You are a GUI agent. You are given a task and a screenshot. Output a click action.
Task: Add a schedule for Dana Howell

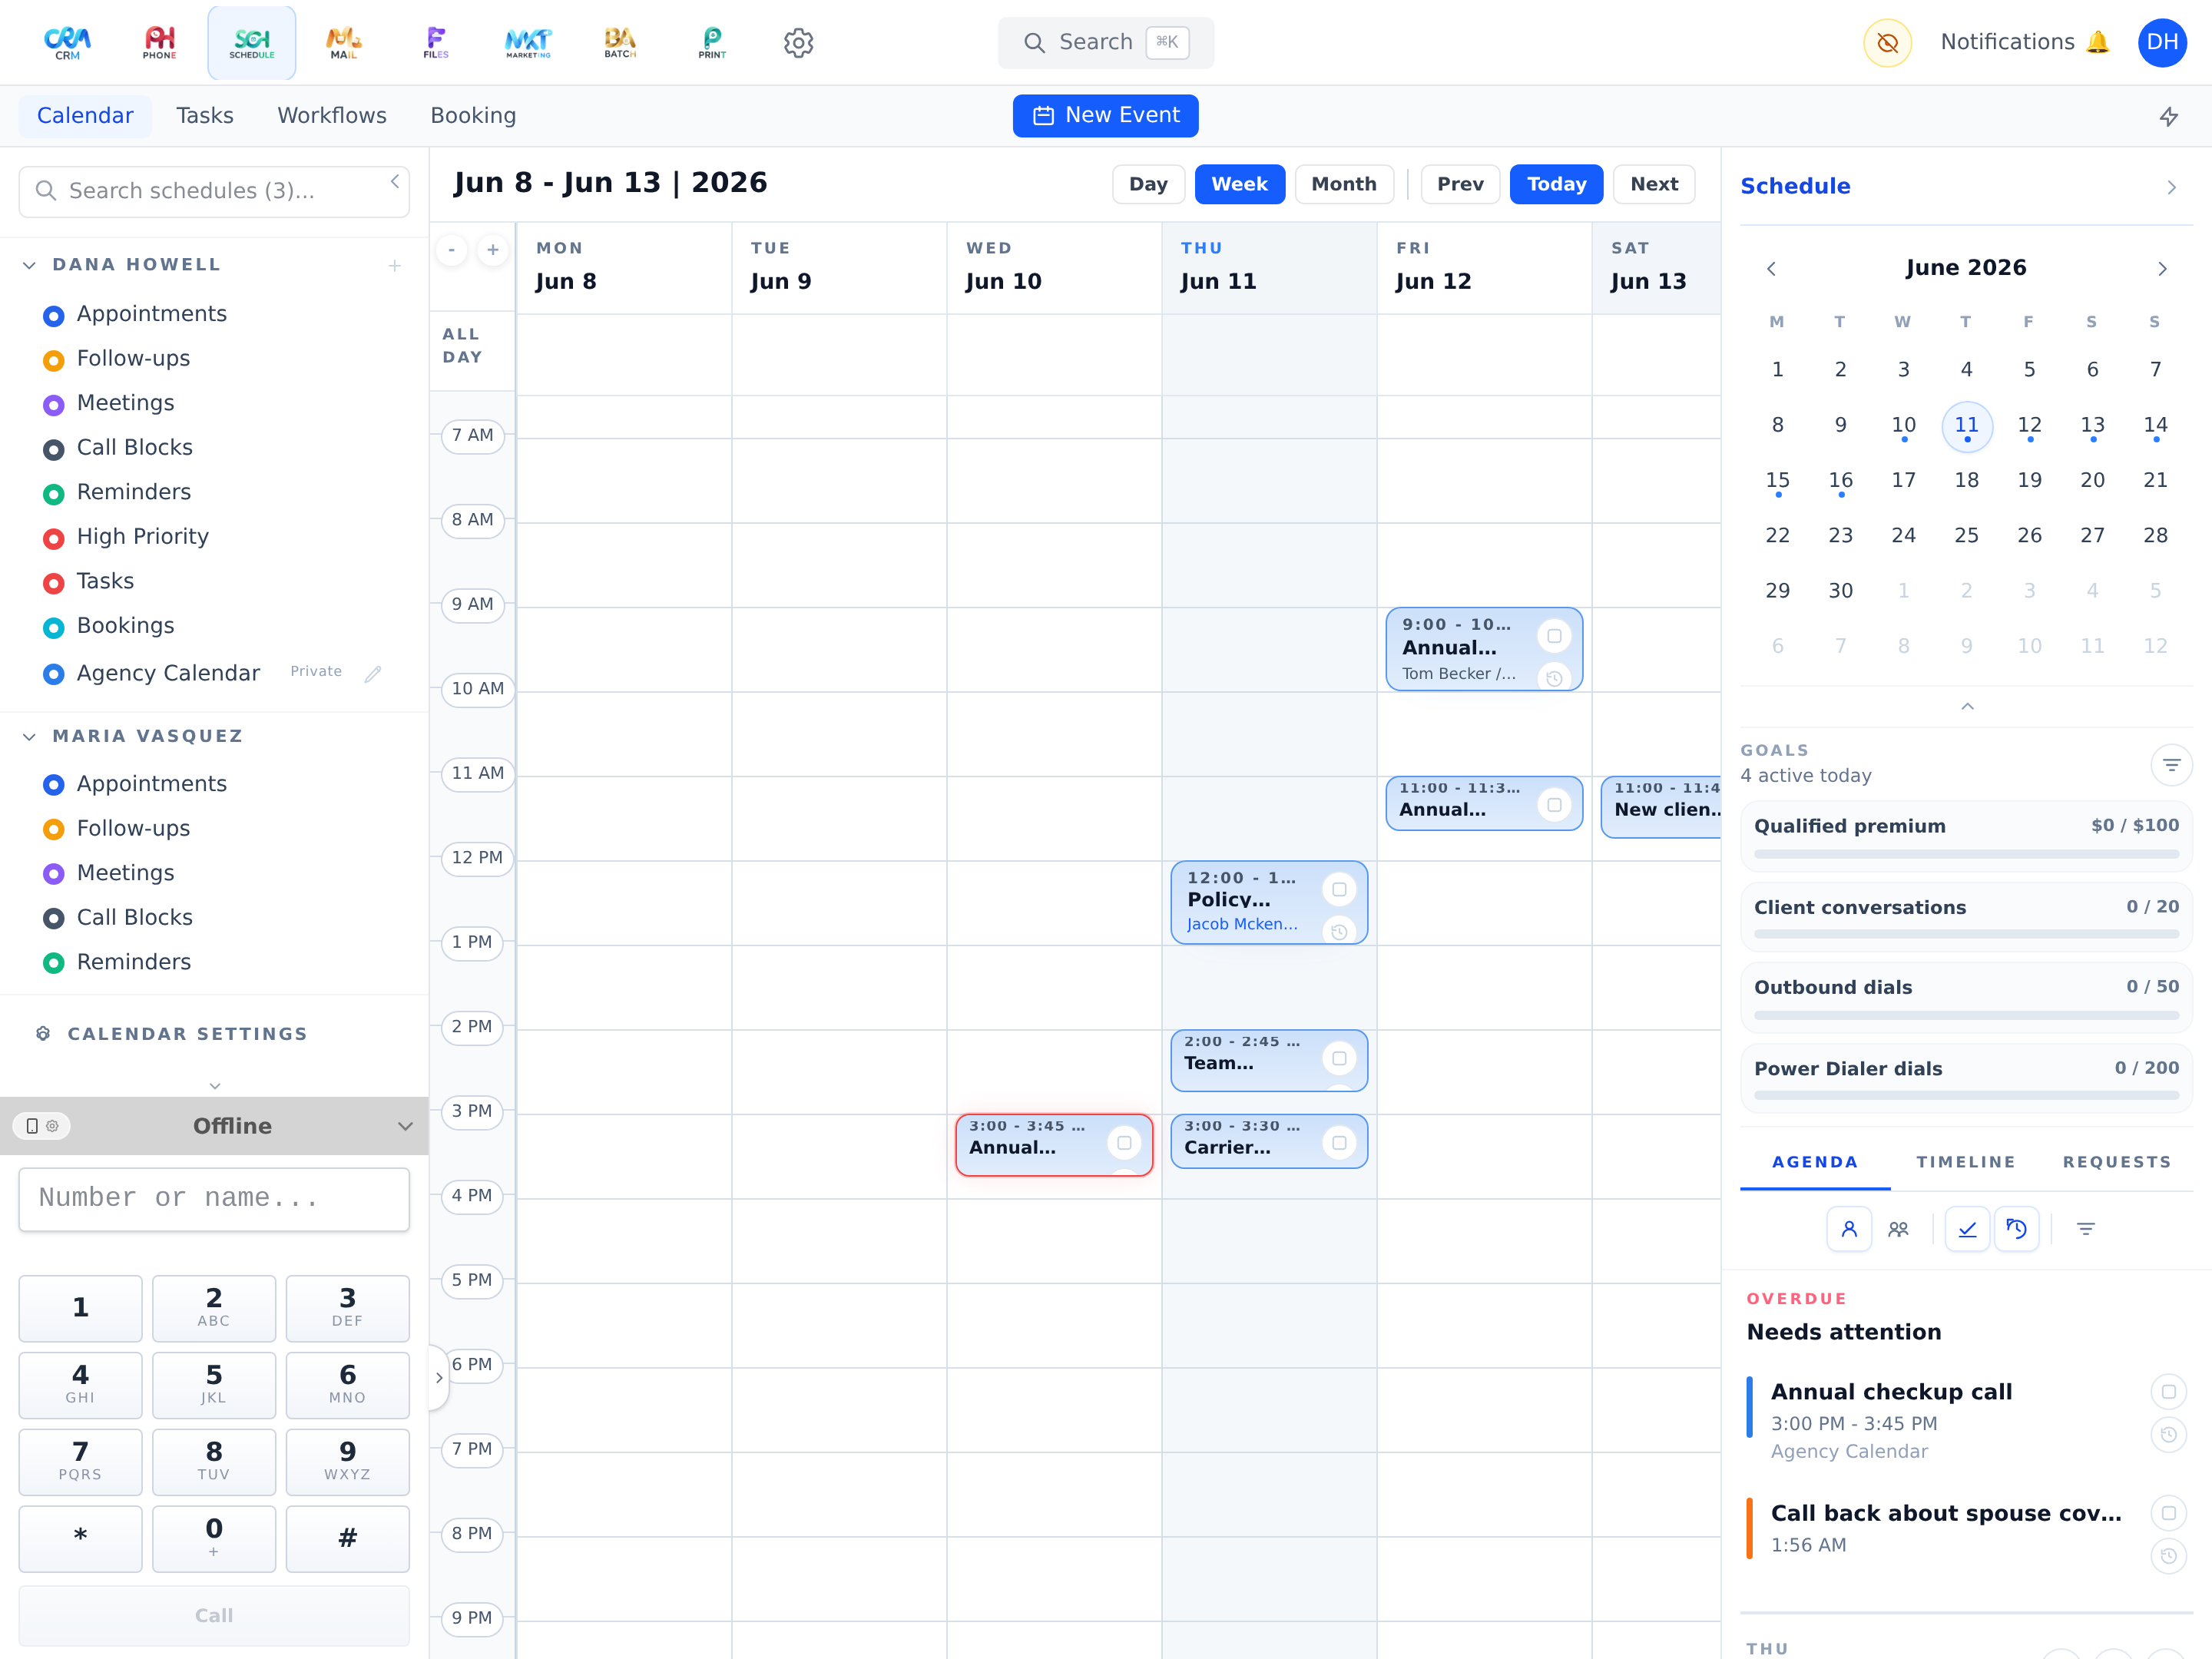(x=395, y=265)
